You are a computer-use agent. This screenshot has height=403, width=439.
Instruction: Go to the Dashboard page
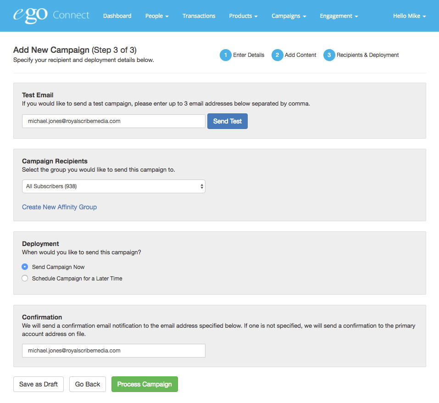pyautogui.click(x=117, y=16)
